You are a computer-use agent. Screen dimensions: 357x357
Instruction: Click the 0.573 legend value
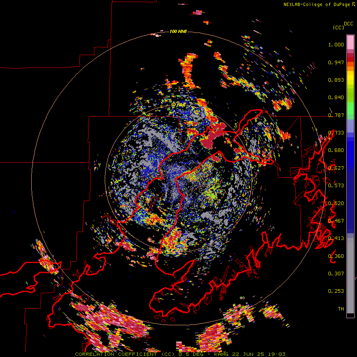[336, 185]
